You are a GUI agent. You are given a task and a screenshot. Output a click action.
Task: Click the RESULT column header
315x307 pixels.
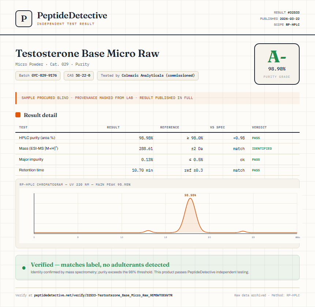(113, 127)
